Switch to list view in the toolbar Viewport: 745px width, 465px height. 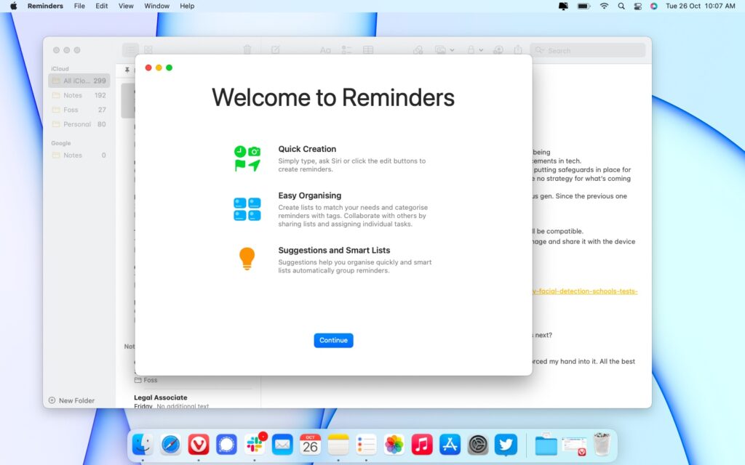(x=130, y=49)
